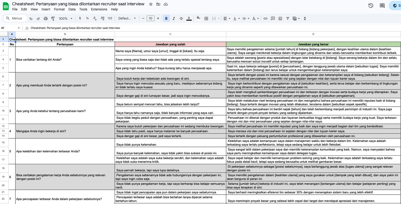Open the File menu
This screenshot has height=204, width=401.
click(x=15, y=9)
